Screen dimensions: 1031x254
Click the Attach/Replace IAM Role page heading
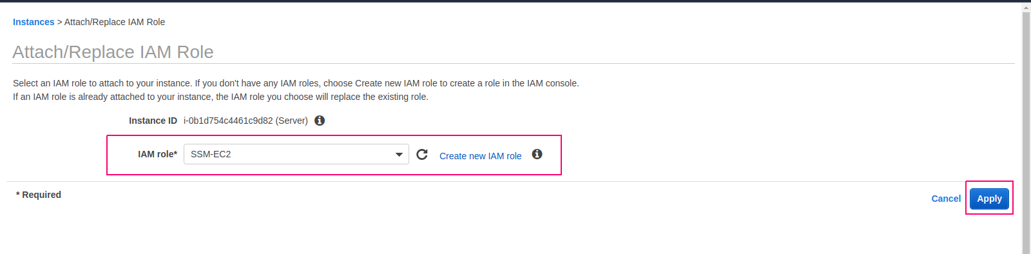coord(113,52)
